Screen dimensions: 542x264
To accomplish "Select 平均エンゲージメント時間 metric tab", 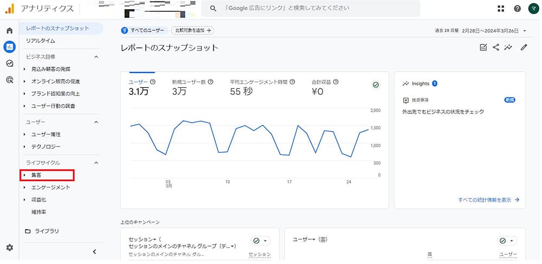I will [x=263, y=88].
